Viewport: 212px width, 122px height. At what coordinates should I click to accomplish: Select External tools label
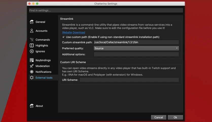[x=44, y=78]
